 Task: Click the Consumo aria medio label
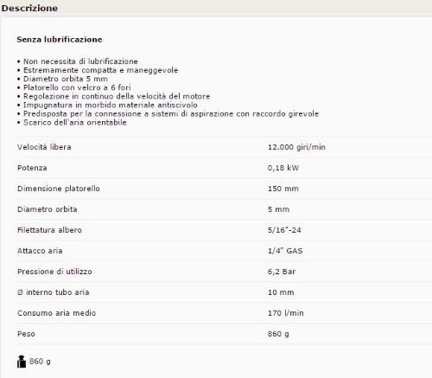[56, 313]
